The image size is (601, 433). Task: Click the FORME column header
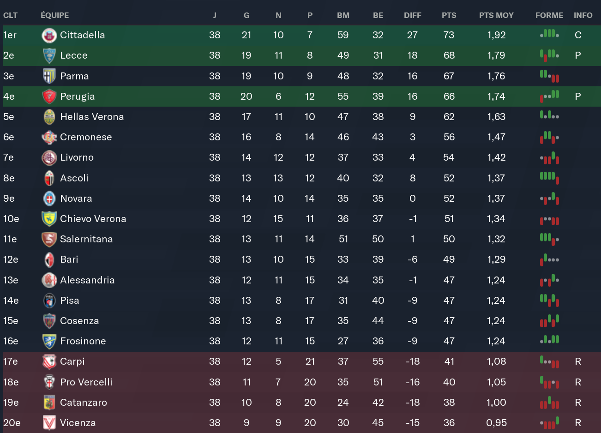click(x=549, y=15)
